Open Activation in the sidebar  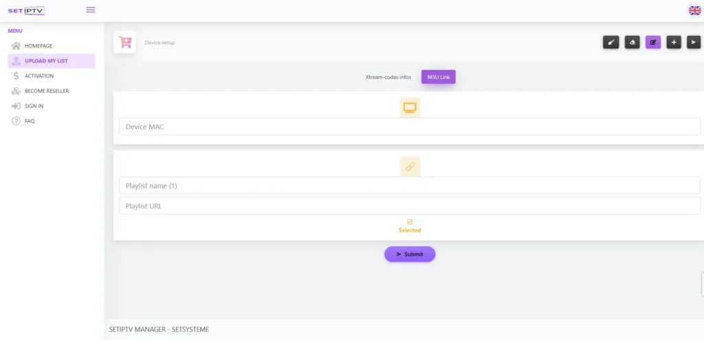pyautogui.click(x=39, y=76)
